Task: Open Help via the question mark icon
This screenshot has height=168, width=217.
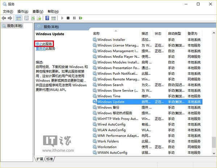Action: pyautogui.click(x=47, y=18)
